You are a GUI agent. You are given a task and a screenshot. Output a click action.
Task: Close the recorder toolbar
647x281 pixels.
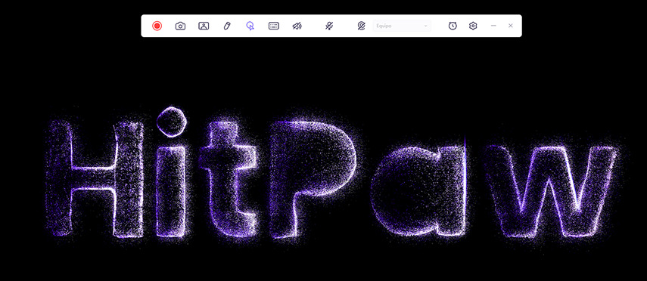(x=511, y=26)
